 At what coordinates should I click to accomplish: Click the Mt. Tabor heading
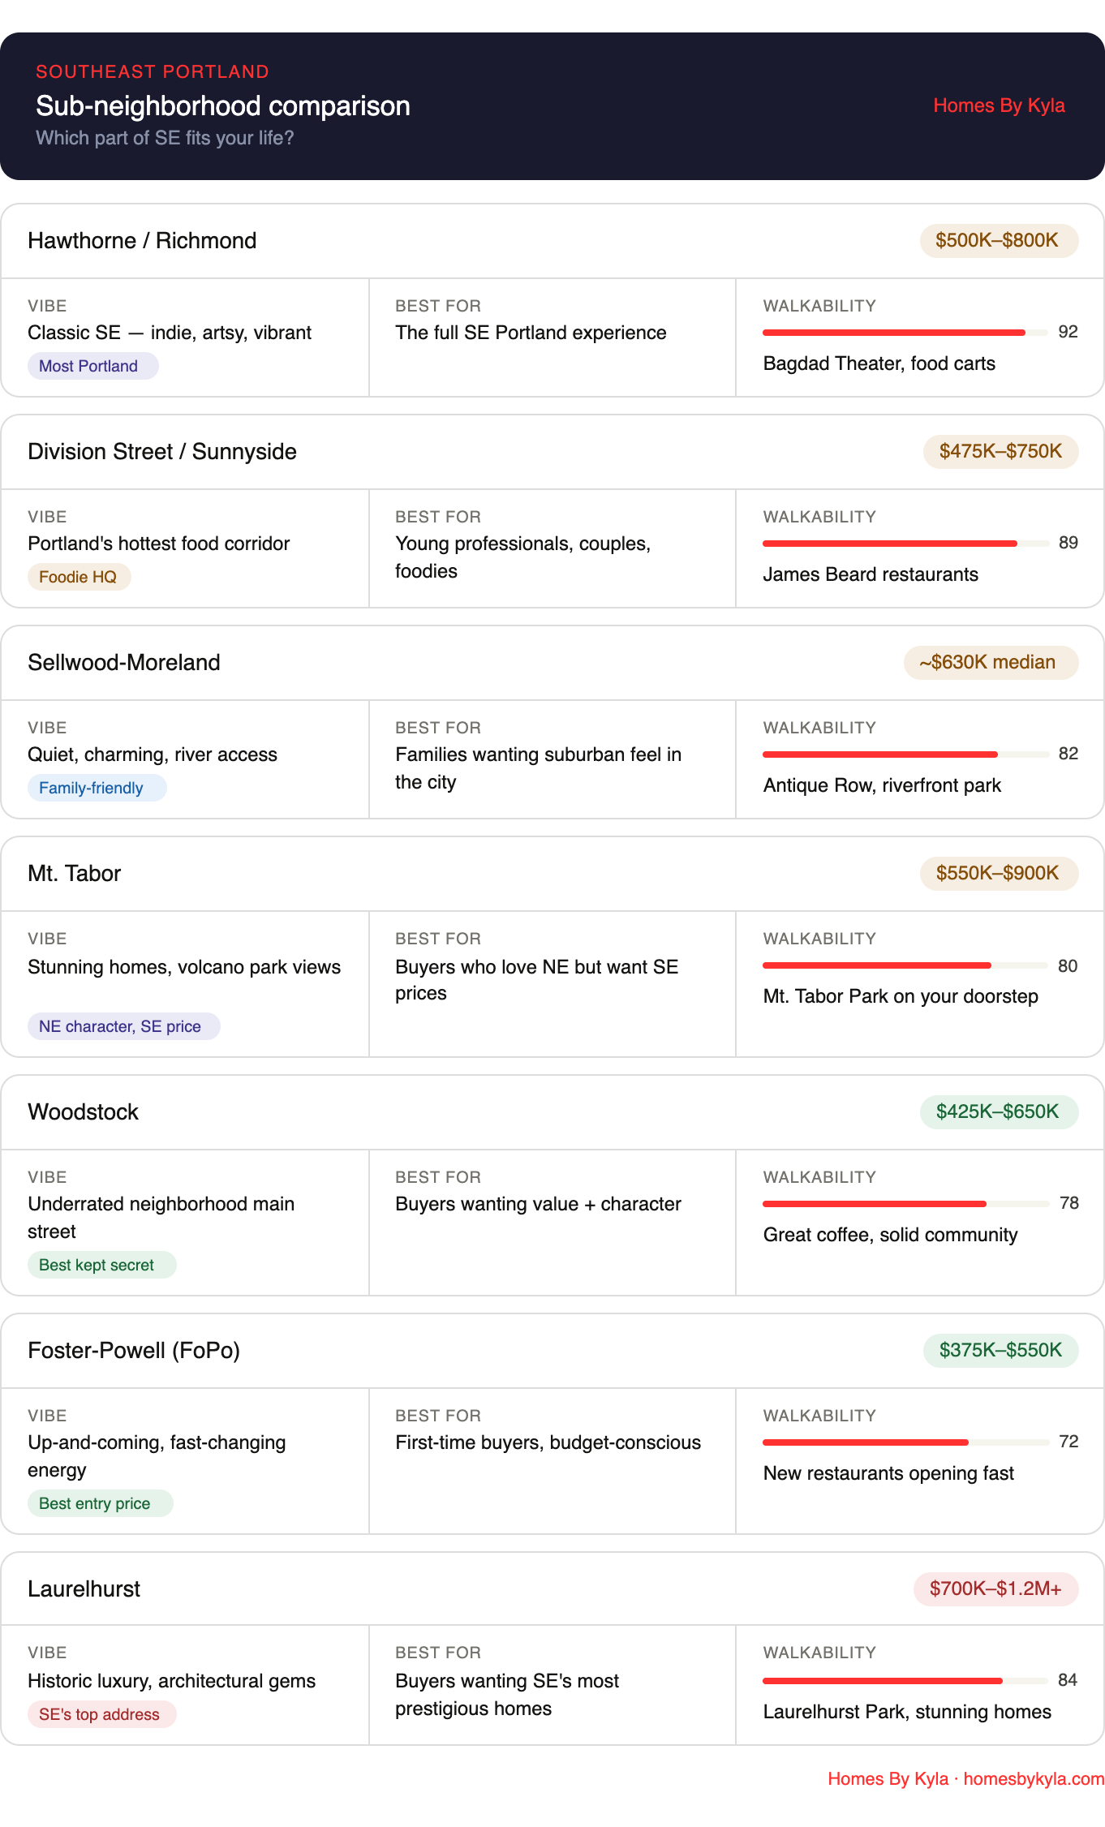tap(75, 874)
